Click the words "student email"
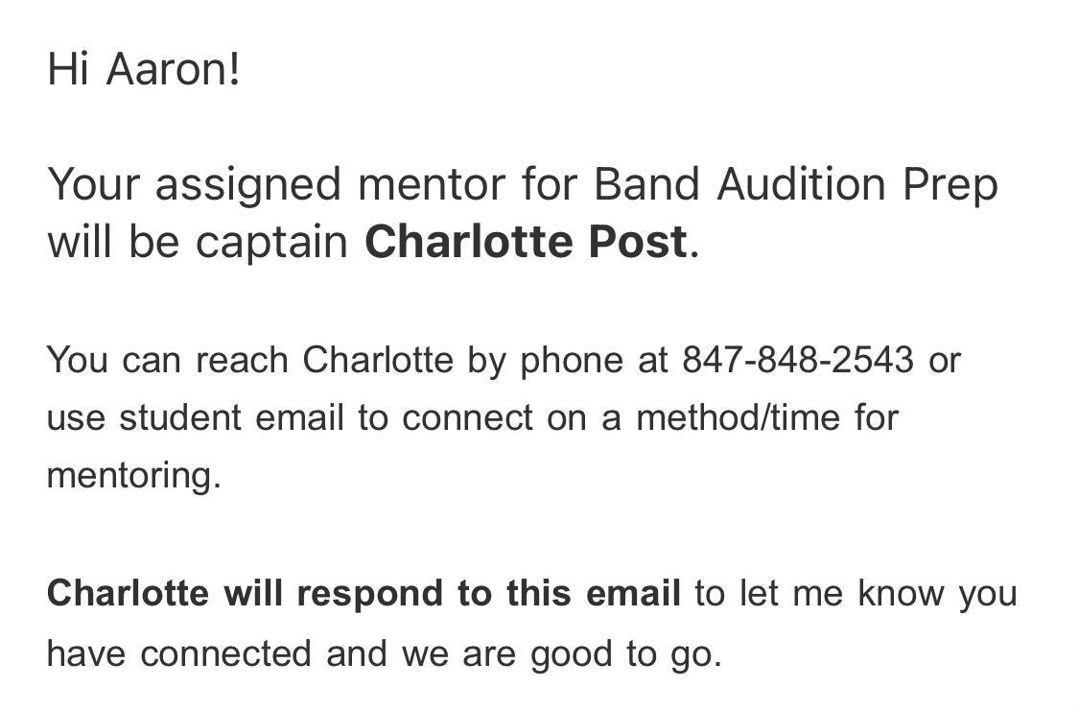The height and width of the screenshot is (711, 1079). click(x=231, y=417)
